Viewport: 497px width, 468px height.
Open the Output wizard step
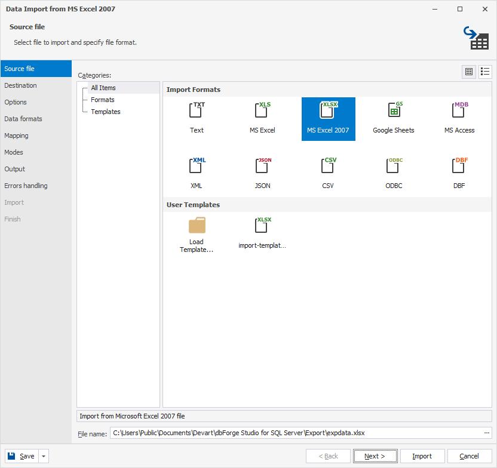tap(36, 169)
